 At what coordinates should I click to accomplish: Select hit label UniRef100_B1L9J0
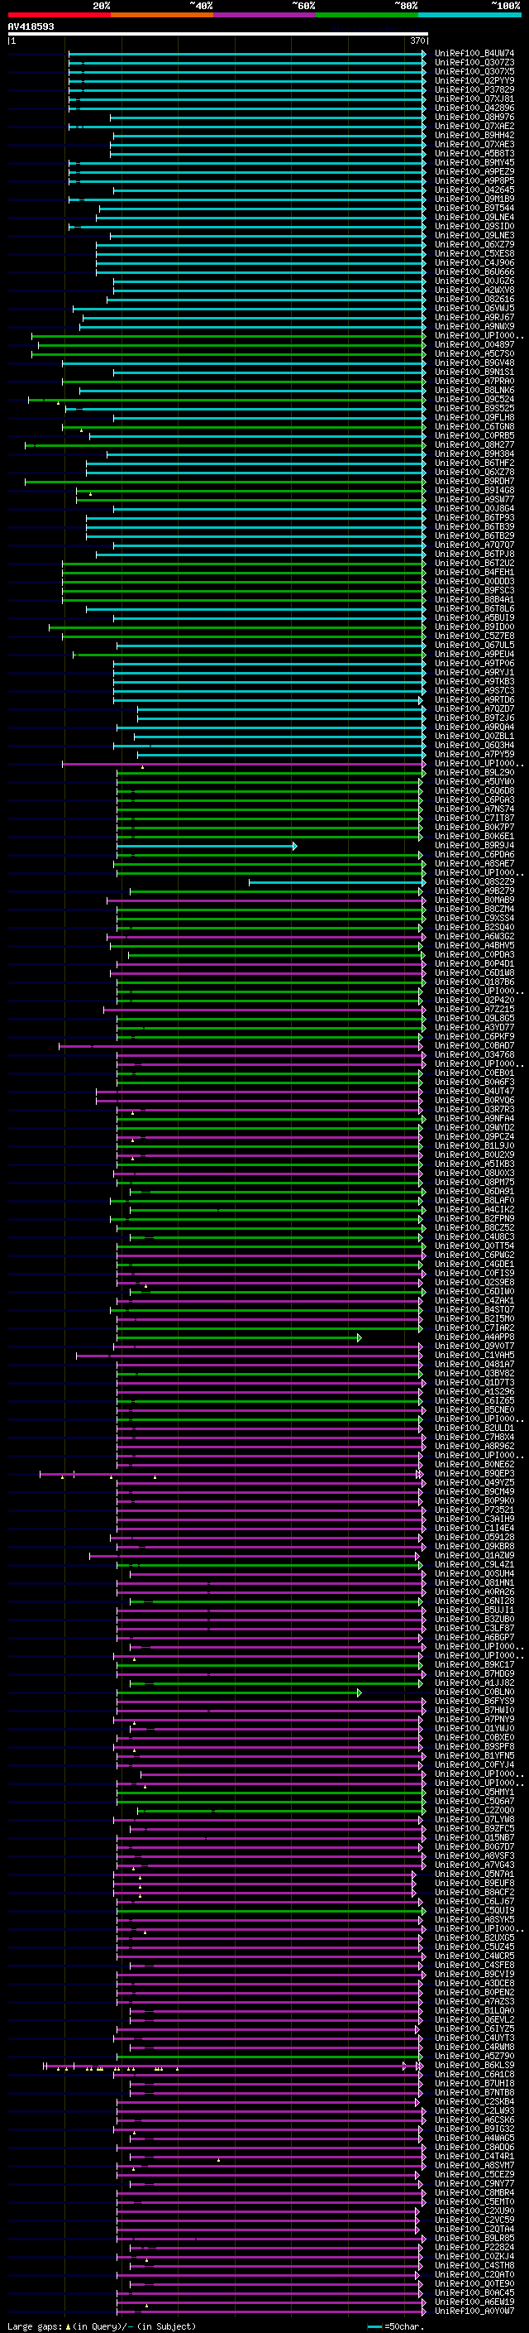pyautogui.click(x=474, y=1145)
